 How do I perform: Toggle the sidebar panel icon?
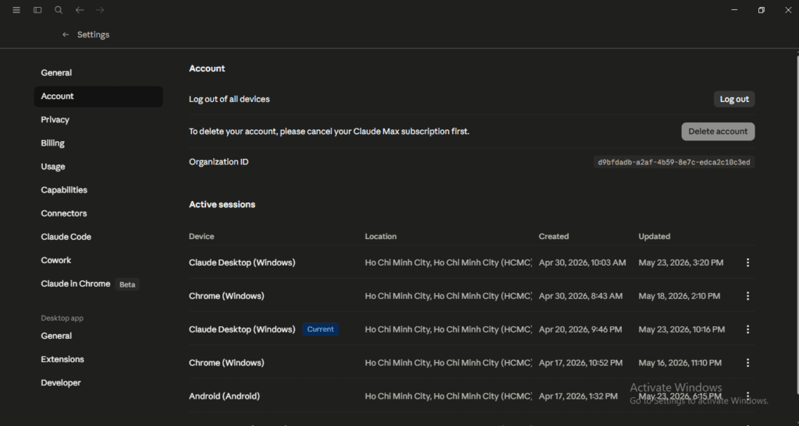click(37, 10)
